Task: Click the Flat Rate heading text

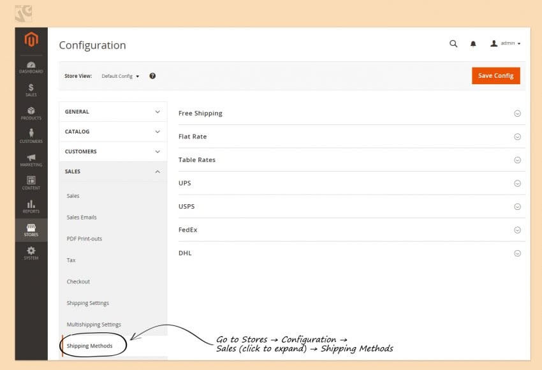Action: tap(193, 137)
